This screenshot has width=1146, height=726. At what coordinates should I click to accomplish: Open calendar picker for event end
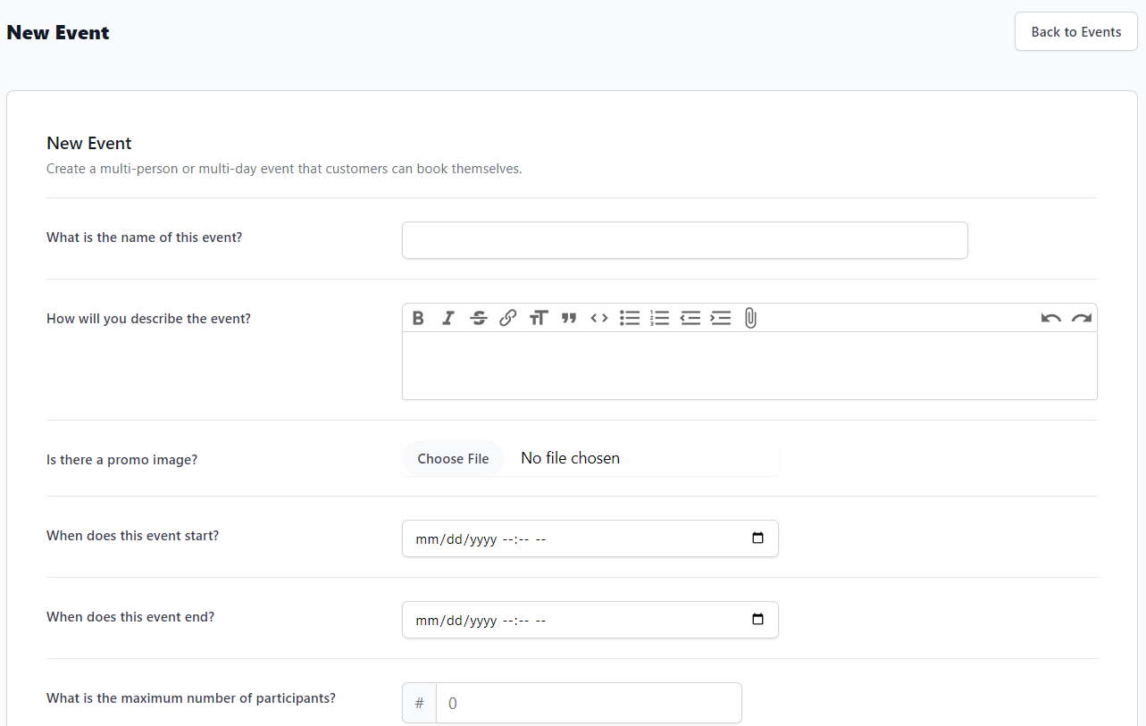(x=758, y=620)
